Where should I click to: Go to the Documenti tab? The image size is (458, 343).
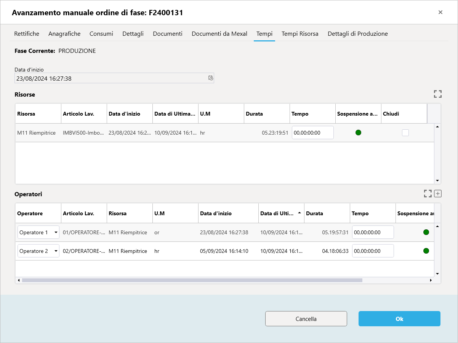(x=168, y=33)
